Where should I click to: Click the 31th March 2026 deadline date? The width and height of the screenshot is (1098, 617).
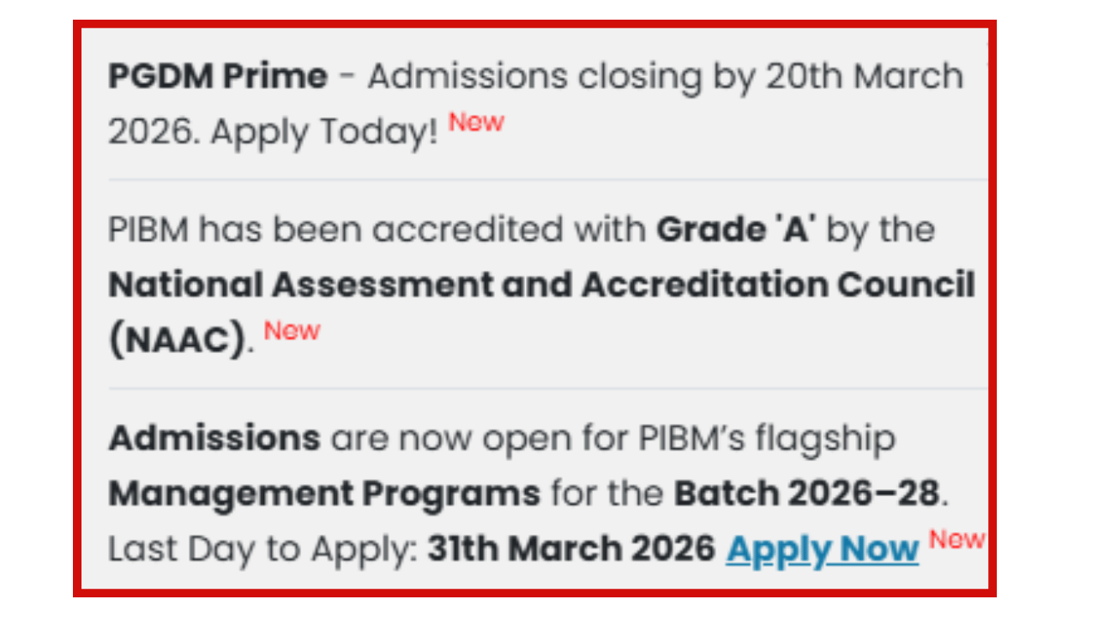[x=571, y=549]
